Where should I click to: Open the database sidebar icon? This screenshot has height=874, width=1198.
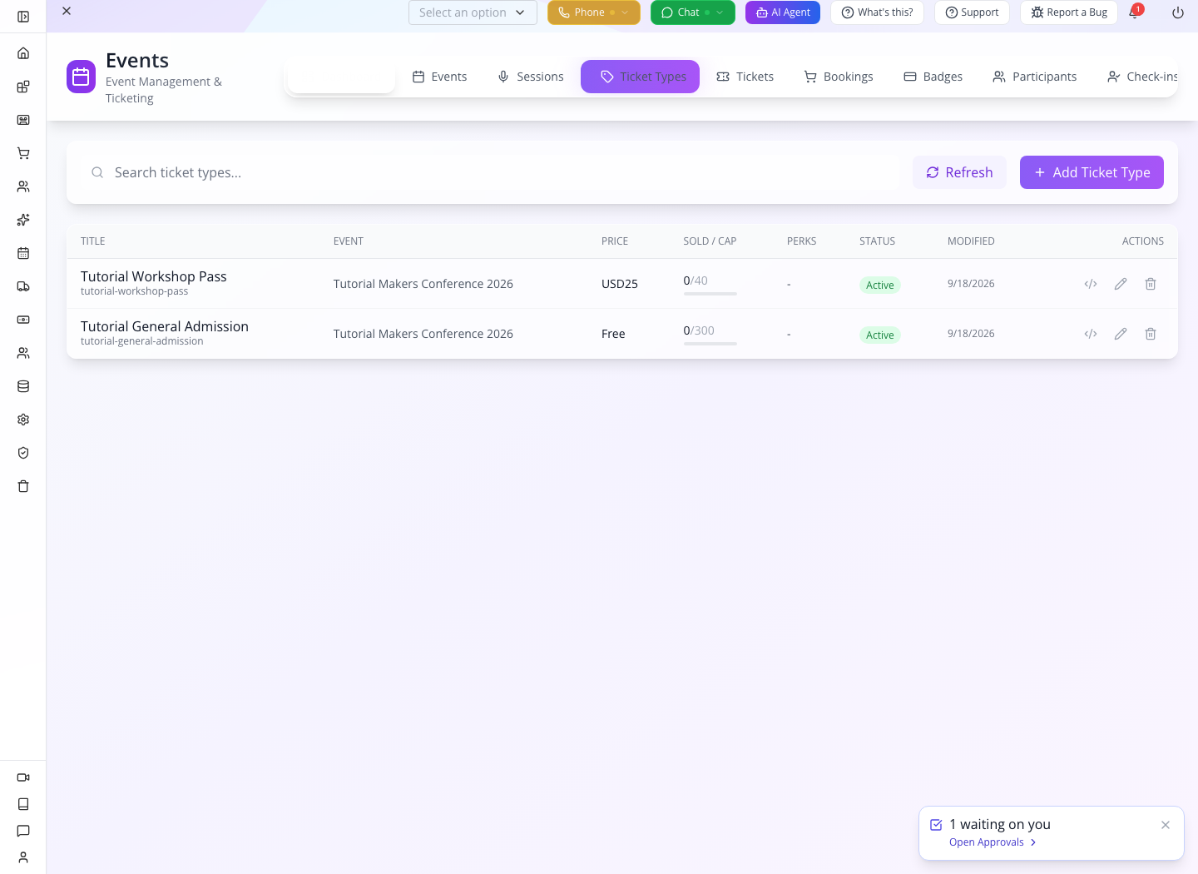coord(23,386)
